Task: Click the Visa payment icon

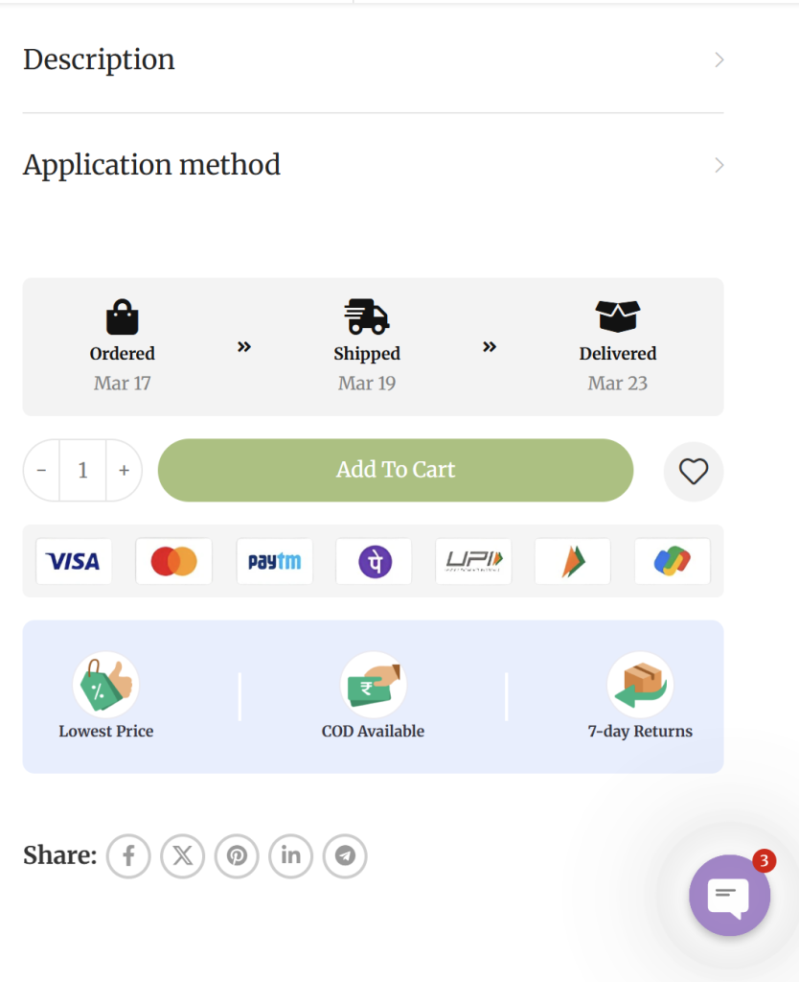Action: click(74, 561)
